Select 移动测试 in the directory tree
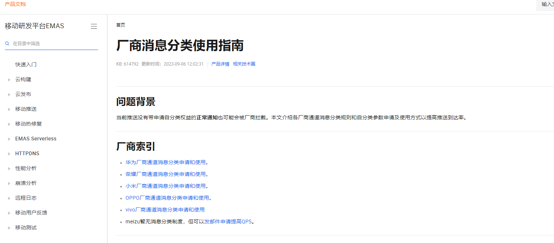554x243 pixels. (x=26, y=227)
